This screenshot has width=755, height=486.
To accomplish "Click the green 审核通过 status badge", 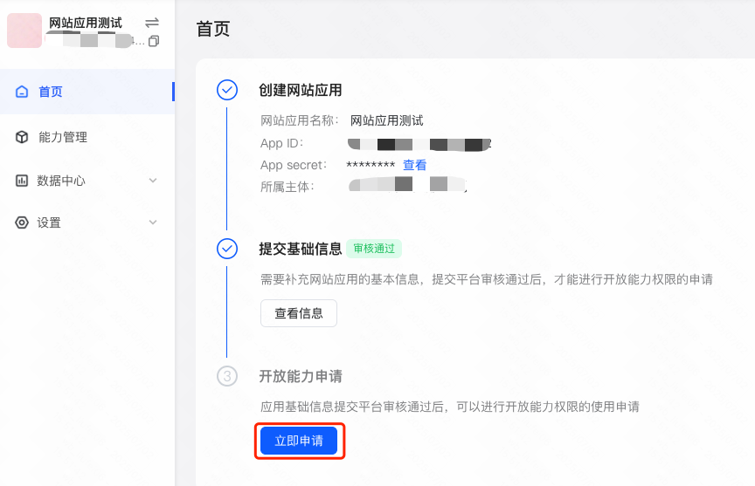I will 374,249.
